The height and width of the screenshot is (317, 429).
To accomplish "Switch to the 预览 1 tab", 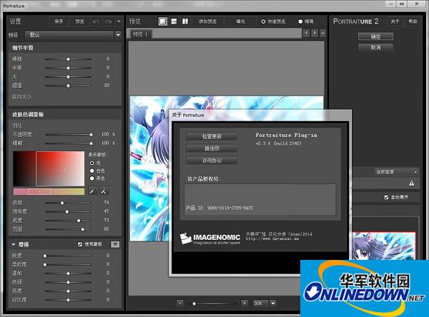I will click(x=140, y=34).
